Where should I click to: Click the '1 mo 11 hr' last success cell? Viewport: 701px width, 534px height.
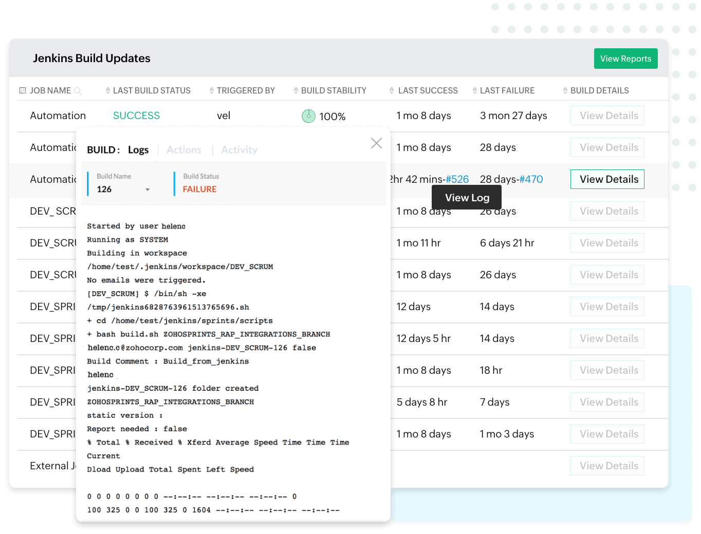[x=418, y=243]
